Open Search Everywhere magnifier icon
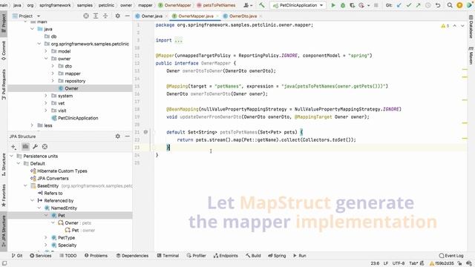This screenshot has width=475, height=267. pyautogui.click(x=450, y=5)
